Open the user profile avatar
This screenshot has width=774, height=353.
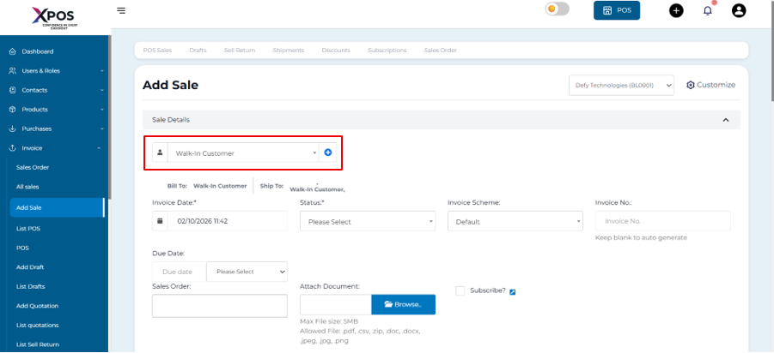(x=738, y=10)
